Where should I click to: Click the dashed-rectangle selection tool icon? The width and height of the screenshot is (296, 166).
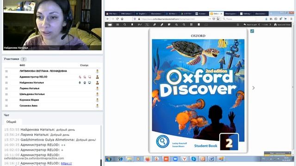click(x=147, y=24)
